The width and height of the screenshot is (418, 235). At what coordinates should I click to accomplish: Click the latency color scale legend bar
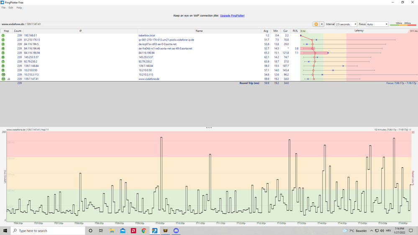click(x=403, y=24)
